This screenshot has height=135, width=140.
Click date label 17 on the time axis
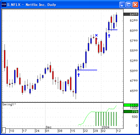[25, 131]
